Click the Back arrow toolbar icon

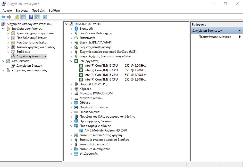pos(3,17)
